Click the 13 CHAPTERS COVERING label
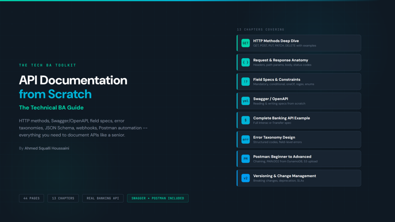This screenshot has width=395, height=222. coord(261,29)
